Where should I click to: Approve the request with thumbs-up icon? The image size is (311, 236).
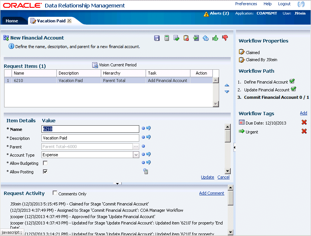pyautogui.click(x=215, y=38)
